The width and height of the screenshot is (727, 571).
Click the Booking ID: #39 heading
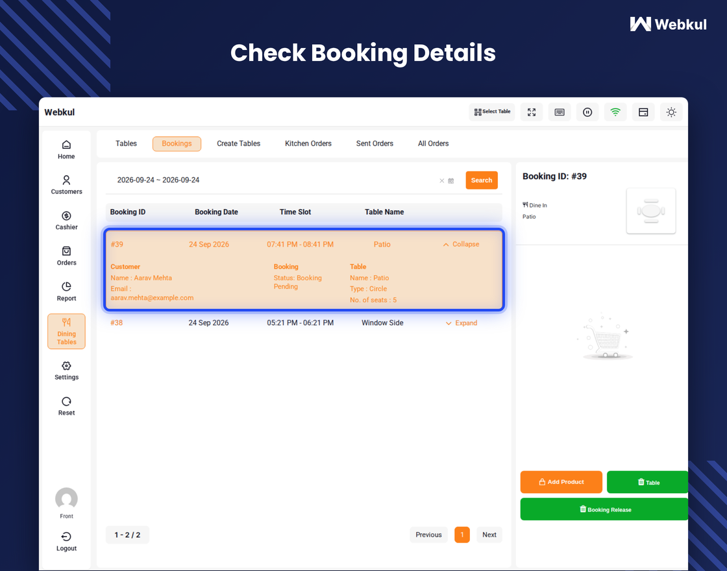tap(554, 176)
